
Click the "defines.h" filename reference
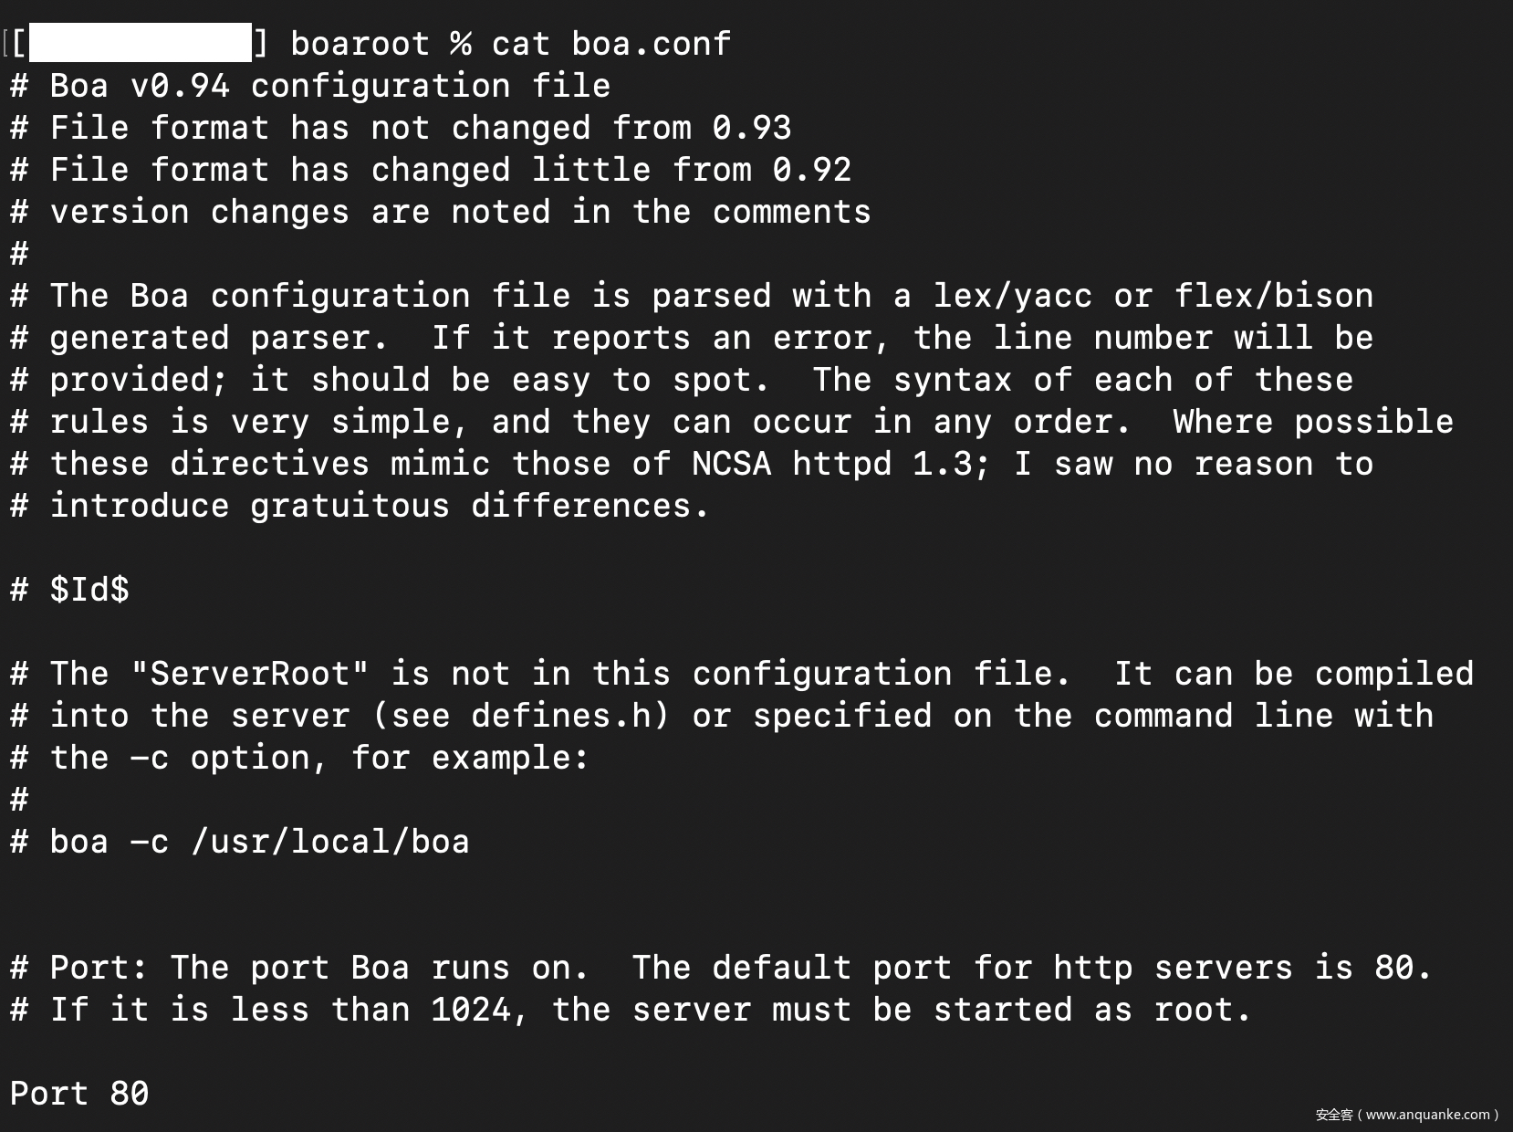click(x=560, y=716)
